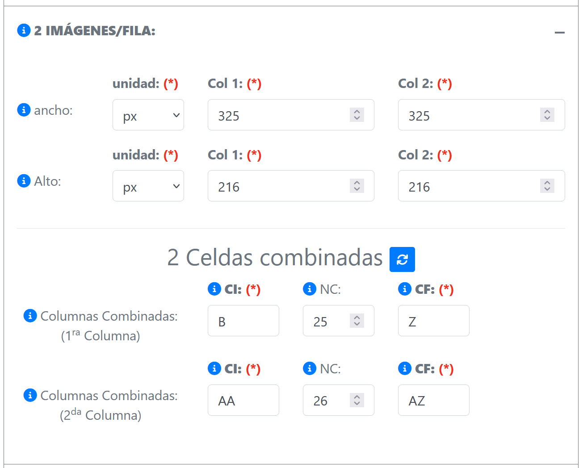583x468 pixels.
Task: Click info icon for first-row NC label
Action: click(310, 289)
